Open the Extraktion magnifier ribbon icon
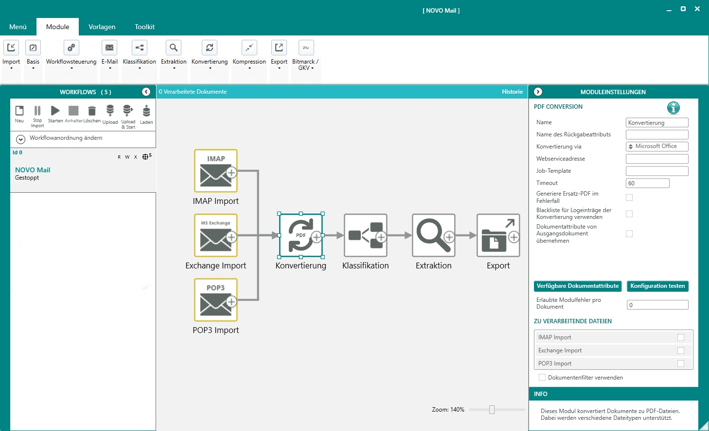 (174, 48)
